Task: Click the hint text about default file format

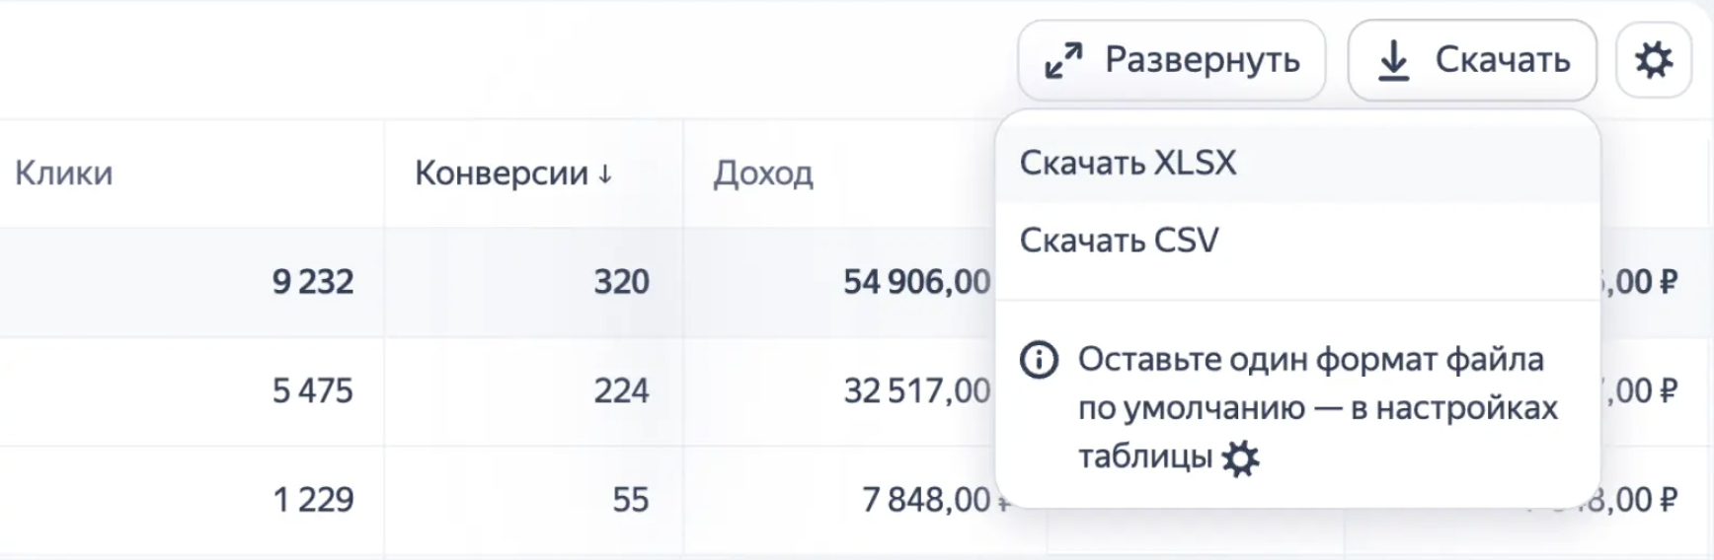Action: [x=1317, y=408]
